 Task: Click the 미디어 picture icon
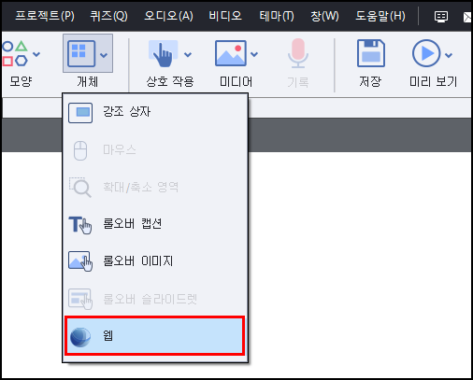[231, 53]
